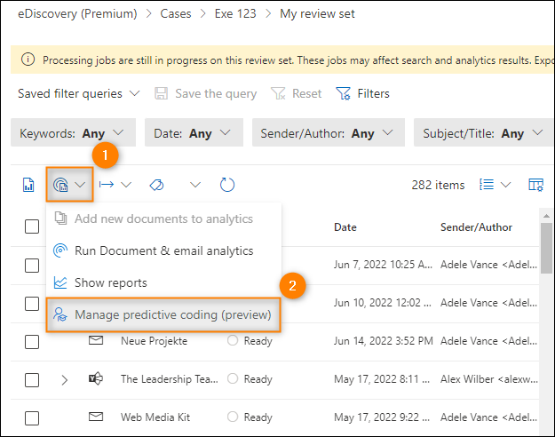The width and height of the screenshot is (555, 437).
Task: Sort by the Sender/Author column header
Action: (476, 227)
